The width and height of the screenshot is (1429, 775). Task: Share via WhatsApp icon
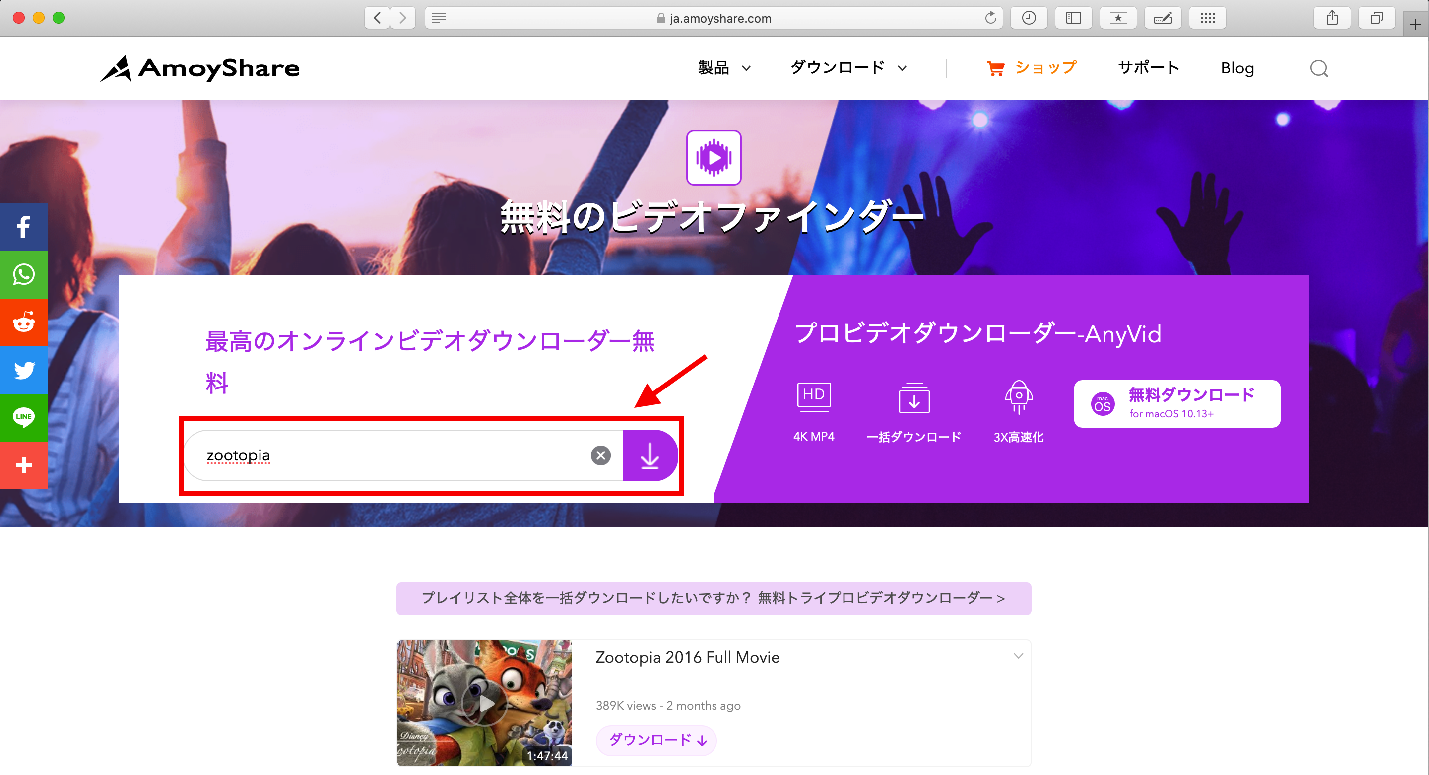[x=23, y=274]
